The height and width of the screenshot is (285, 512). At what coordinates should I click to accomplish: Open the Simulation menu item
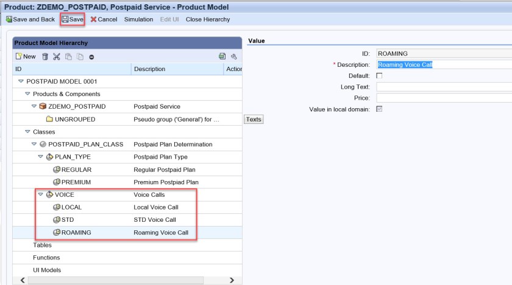138,19
